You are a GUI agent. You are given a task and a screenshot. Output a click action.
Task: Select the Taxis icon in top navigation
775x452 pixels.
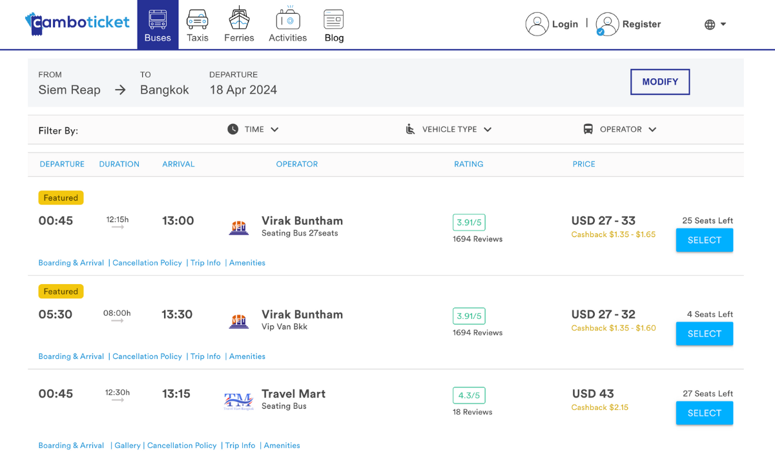point(197,21)
